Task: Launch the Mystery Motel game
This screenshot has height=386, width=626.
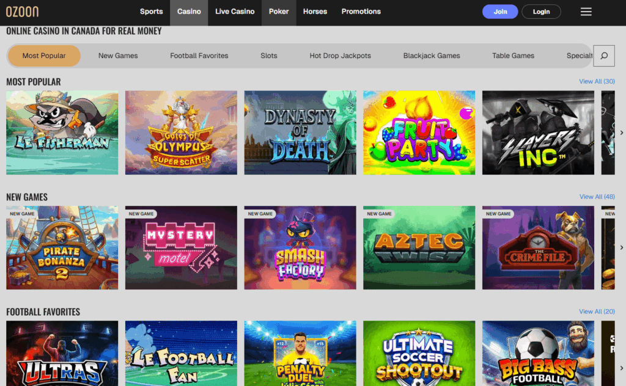Action: tap(181, 247)
